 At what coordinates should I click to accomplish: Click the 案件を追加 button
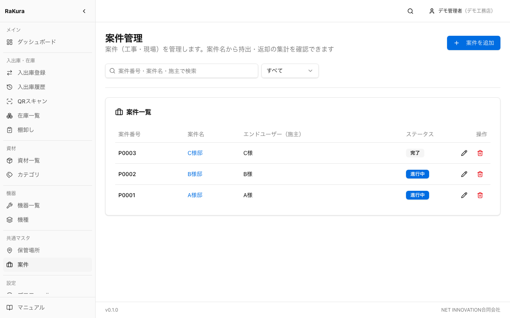coord(474,43)
